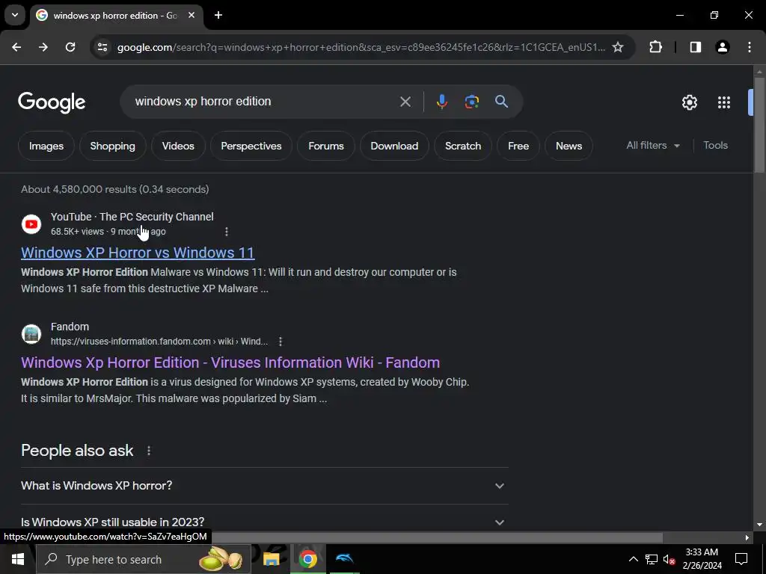Select the Scratch filter chip
766x574 pixels.
[462, 146]
